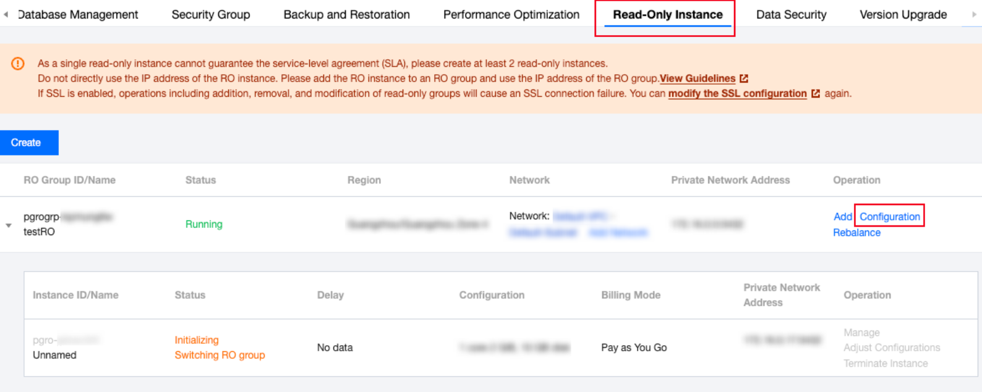The image size is (982, 392).
Task: Click the blurred Add Network link
Action: pyautogui.click(x=618, y=233)
